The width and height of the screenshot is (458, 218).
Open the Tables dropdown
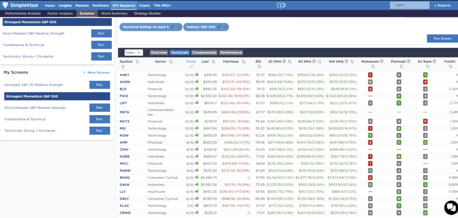(x=133, y=53)
